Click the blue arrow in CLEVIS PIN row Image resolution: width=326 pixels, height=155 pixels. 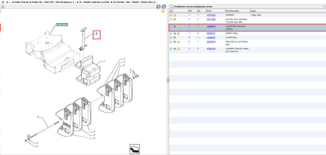175,27
